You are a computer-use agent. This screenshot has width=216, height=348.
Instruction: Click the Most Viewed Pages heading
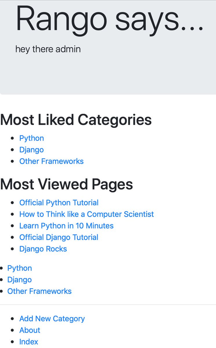point(67,184)
